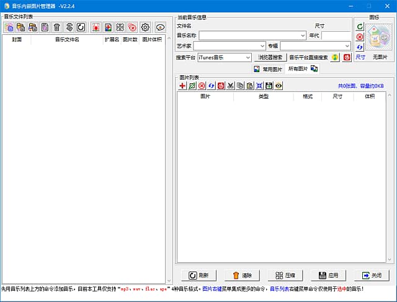Screen dimensions: 397x302
Task: Expand the 音乐名称 dropdown
Action: 302,36
